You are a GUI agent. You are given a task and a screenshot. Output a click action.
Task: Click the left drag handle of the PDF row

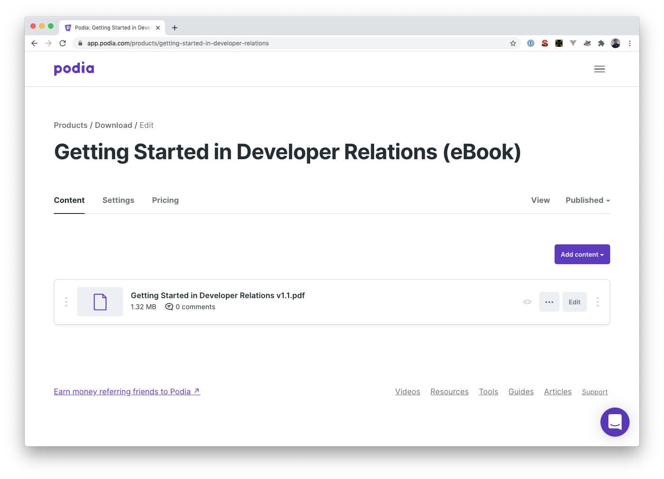(x=66, y=302)
